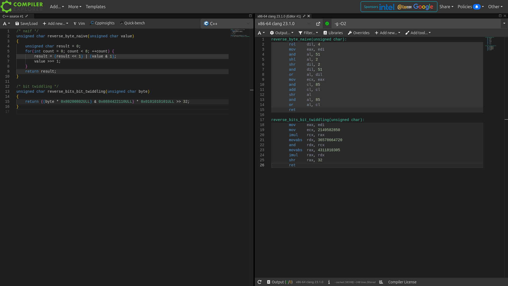Screen dimensions: 508x286
Task: Maximize the source editor pane
Action: pos(250,16)
